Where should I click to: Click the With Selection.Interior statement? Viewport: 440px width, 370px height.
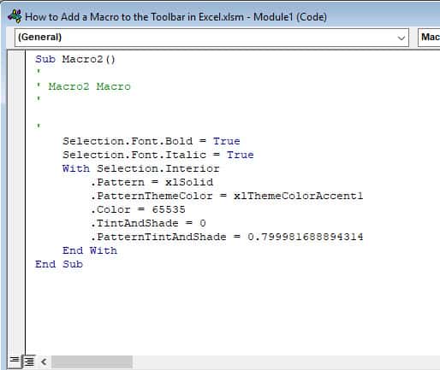tap(141, 168)
